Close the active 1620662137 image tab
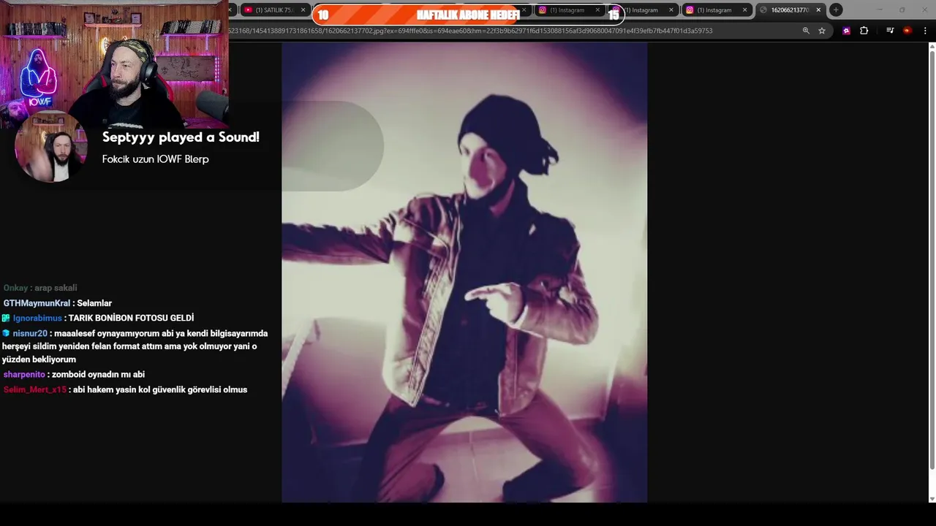Viewport: 936px width, 526px height. pyautogui.click(x=818, y=10)
